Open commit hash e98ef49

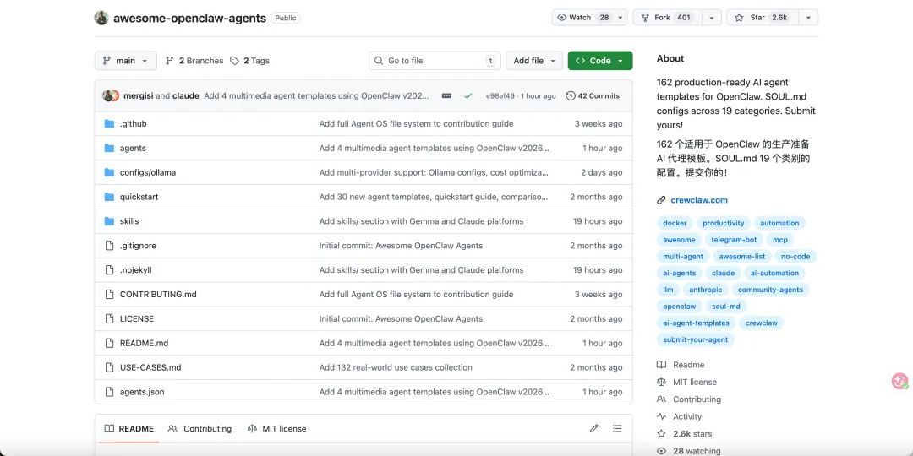[x=500, y=96]
